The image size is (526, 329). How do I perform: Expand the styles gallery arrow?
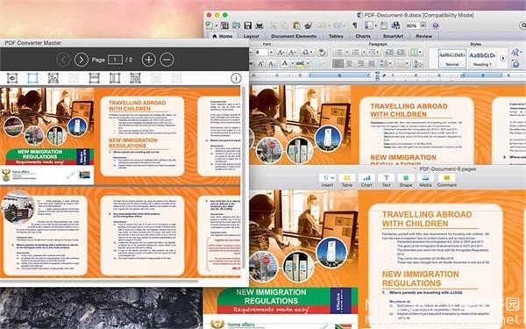click(503, 58)
